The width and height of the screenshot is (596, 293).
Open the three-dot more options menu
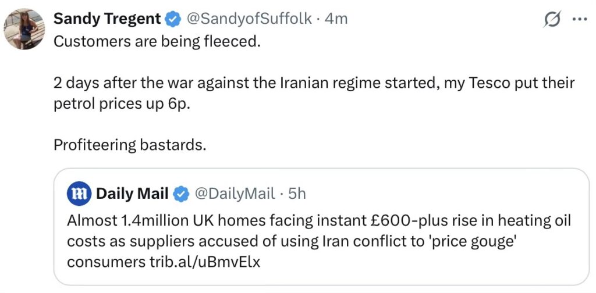coord(580,19)
